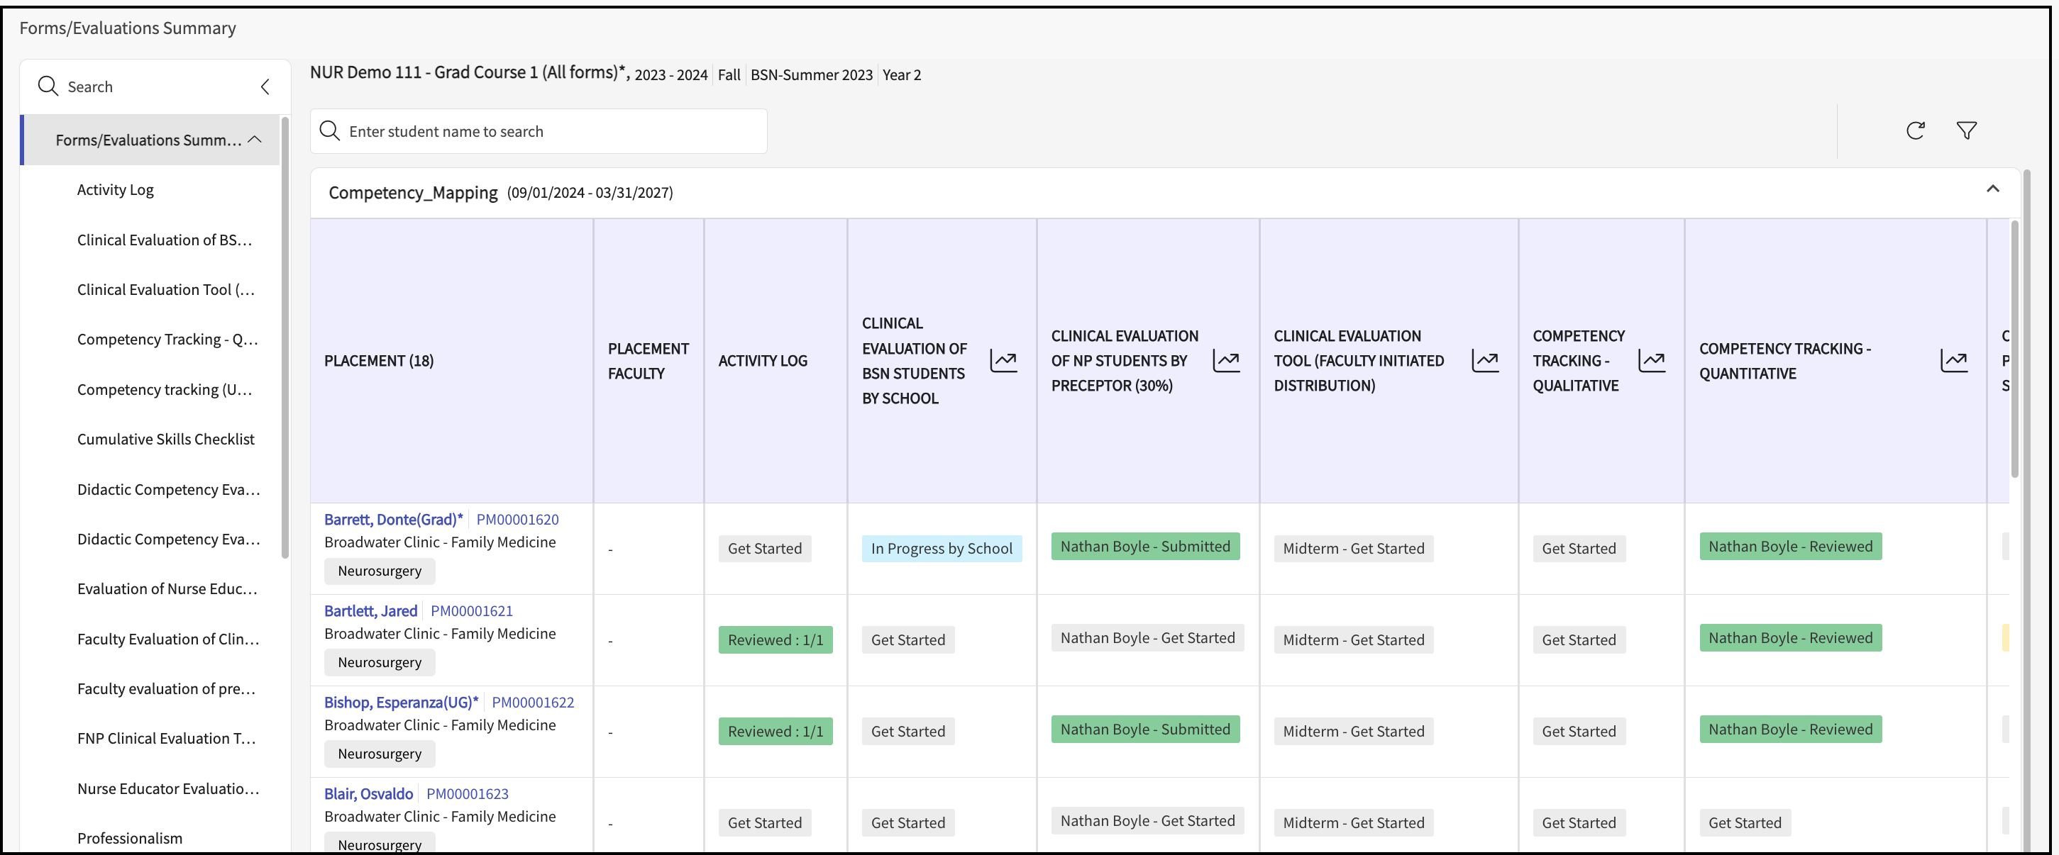
Task: Collapse the sidebar with left chevron
Action: click(265, 86)
